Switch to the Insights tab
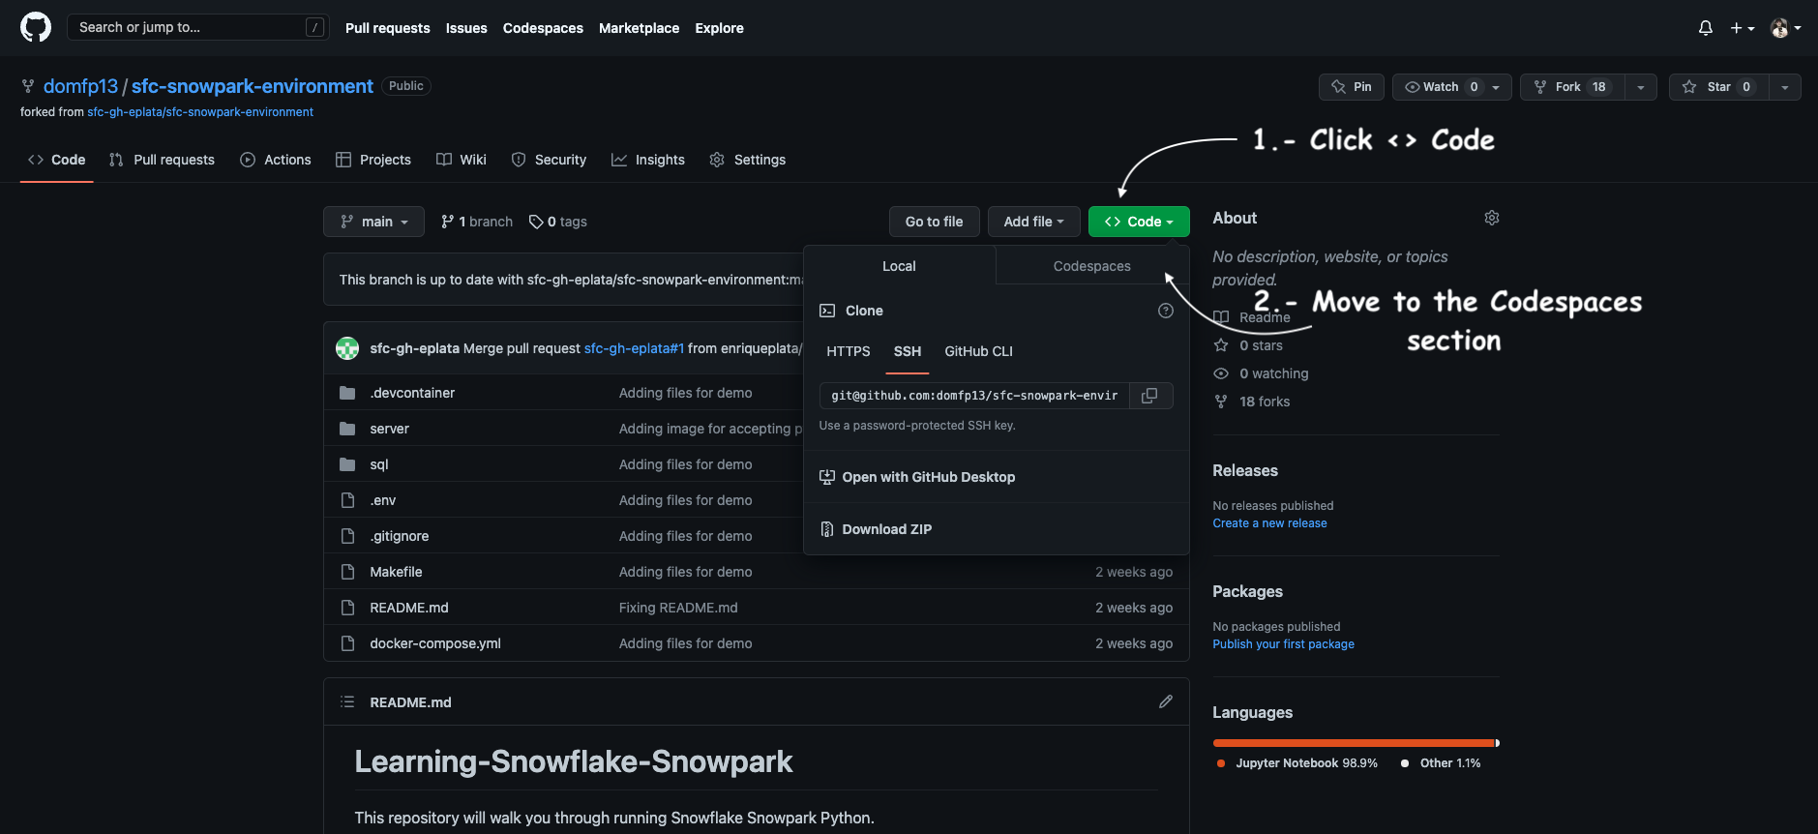1818x834 pixels. tap(648, 160)
